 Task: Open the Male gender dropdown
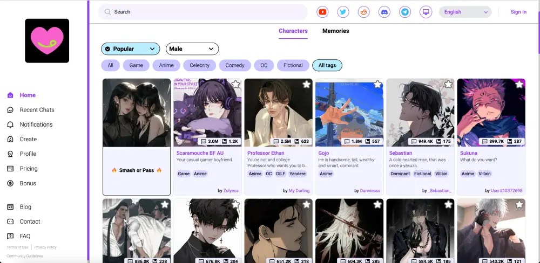pyautogui.click(x=192, y=49)
